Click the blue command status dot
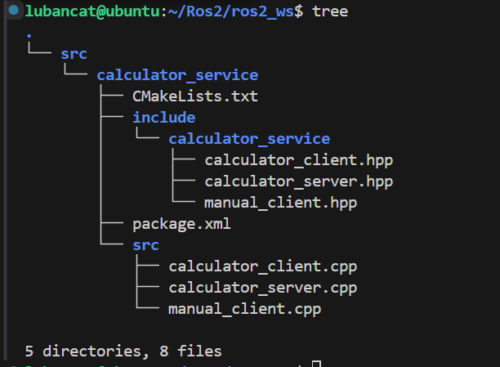The height and width of the screenshot is (367, 500). point(14,10)
